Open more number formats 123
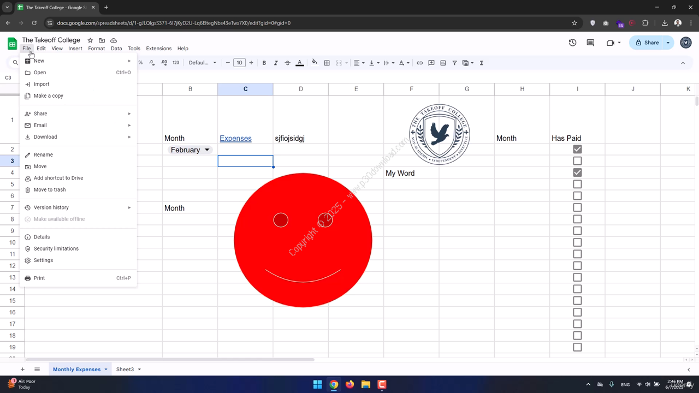The image size is (699, 393). click(x=176, y=63)
